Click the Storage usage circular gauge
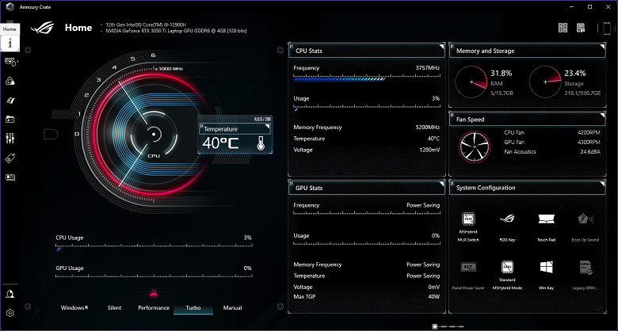This screenshot has height=331, width=618. (545, 82)
